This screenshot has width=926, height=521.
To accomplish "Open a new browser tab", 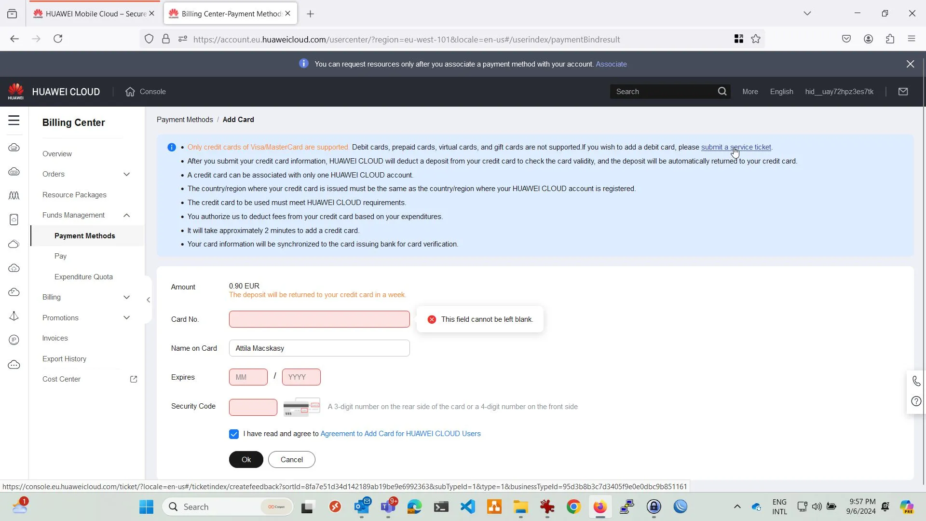I will [x=311, y=14].
